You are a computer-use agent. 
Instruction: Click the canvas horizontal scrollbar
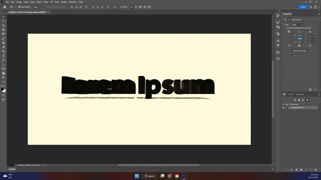pyautogui.click(x=158, y=165)
